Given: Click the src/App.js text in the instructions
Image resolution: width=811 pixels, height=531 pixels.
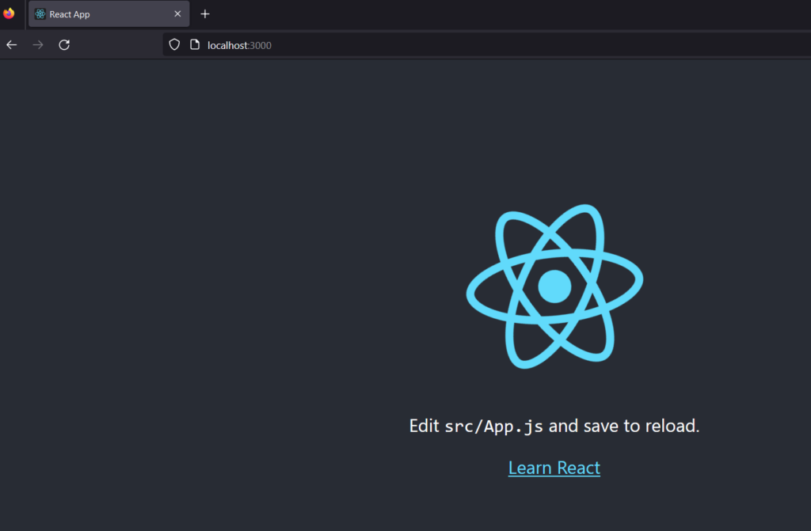Looking at the screenshot, I should [x=495, y=426].
